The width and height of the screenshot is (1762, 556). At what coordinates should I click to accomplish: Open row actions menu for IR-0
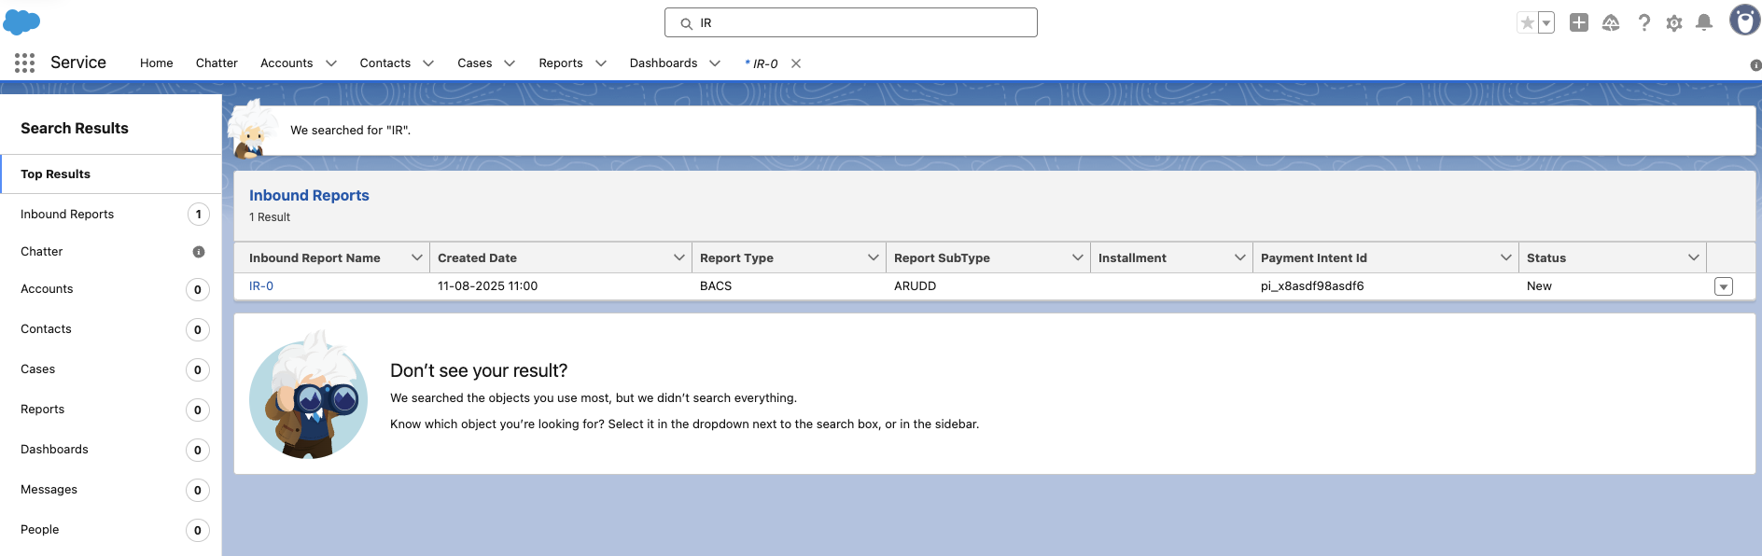(x=1724, y=286)
